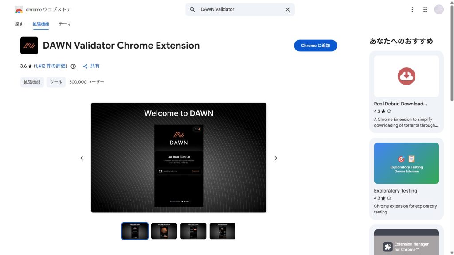Click the search magnifier icon
The height and width of the screenshot is (255, 454).
(x=192, y=9)
